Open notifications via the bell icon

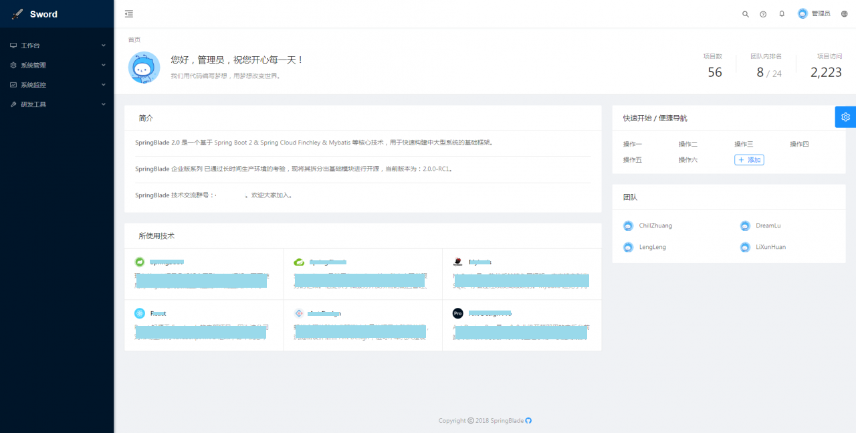[782, 14]
